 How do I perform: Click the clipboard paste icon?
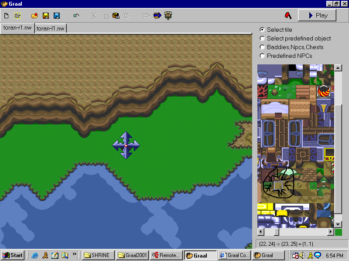tap(116, 16)
